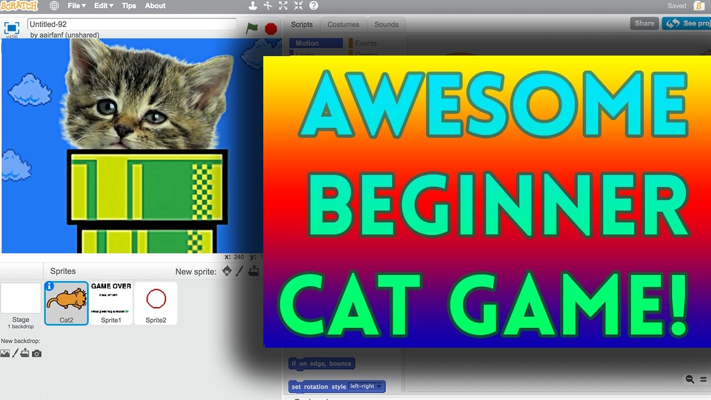Image resolution: width=711 pixels, height=400 pixels.
Task: Open info for Cat2 sprite
Action: 49,286
